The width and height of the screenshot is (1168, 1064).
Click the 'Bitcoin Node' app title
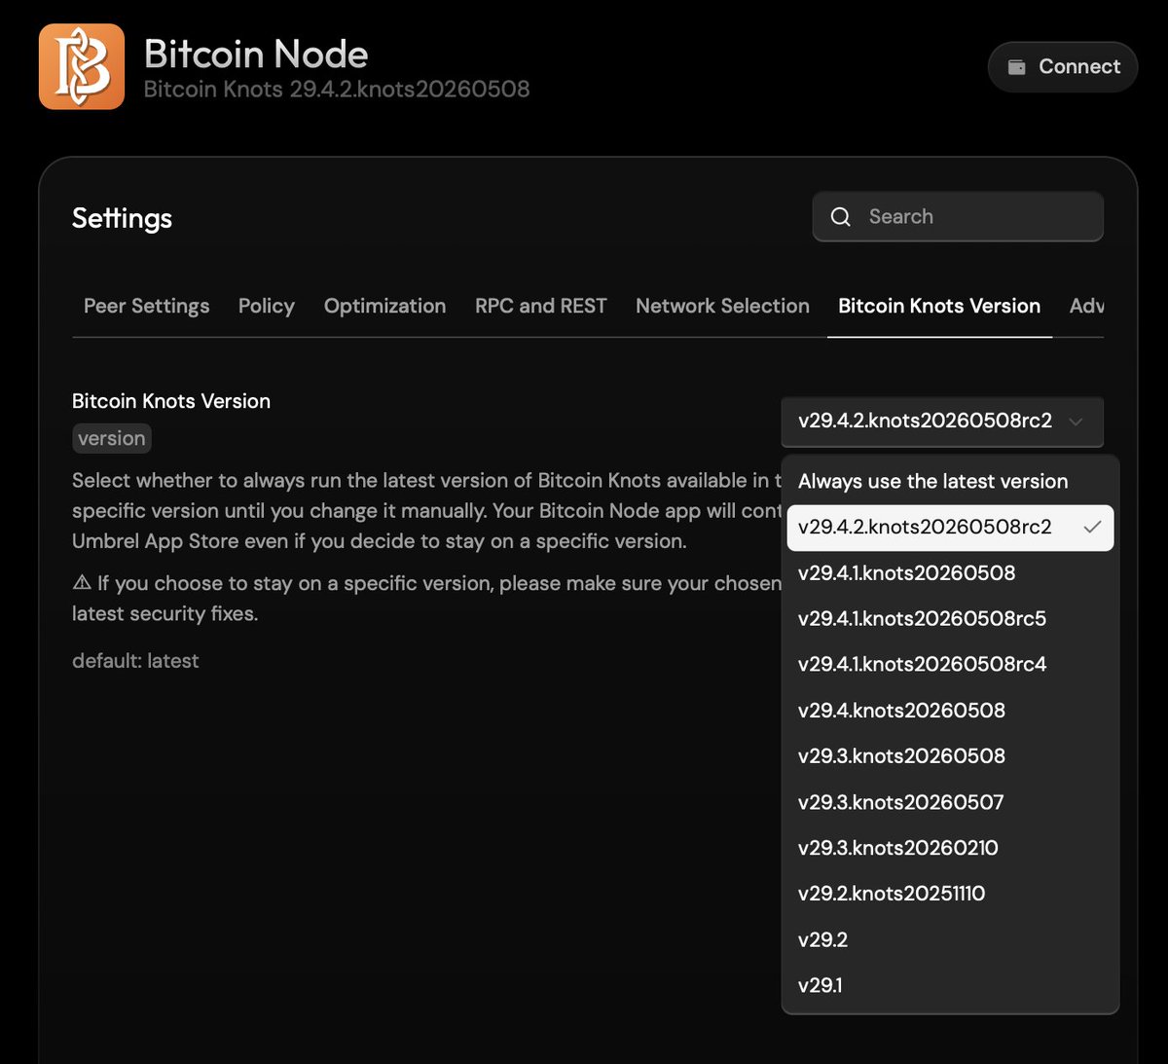point(256,54)
